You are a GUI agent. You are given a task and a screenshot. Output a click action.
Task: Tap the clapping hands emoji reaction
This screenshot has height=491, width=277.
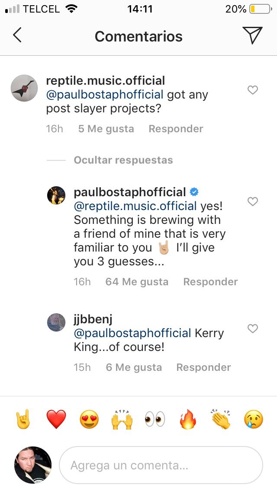(x=221, y=419)
